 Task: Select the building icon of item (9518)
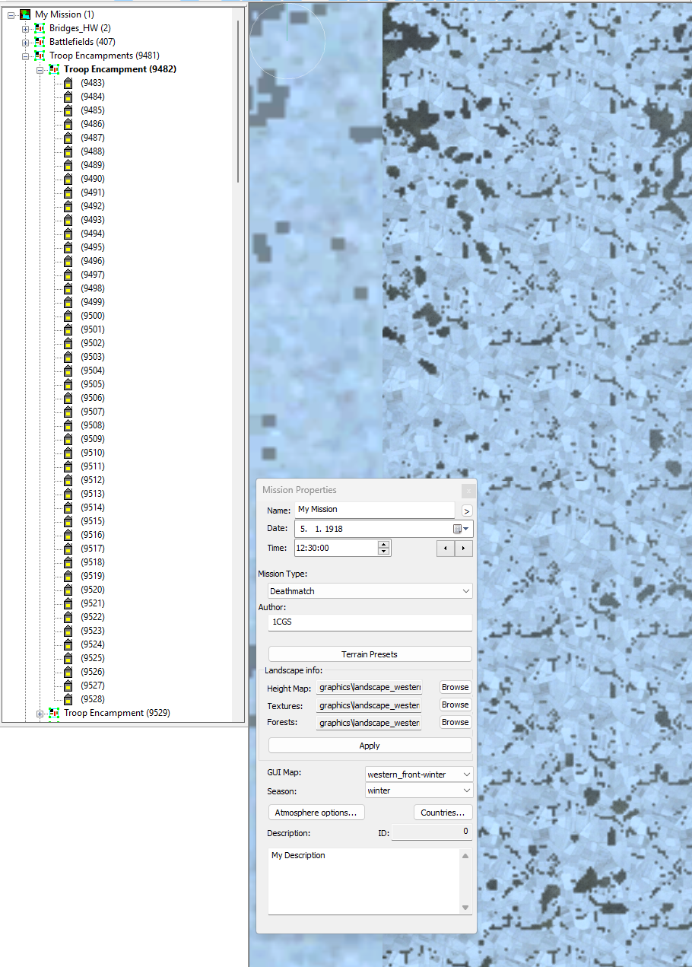[x=68, y=562]
